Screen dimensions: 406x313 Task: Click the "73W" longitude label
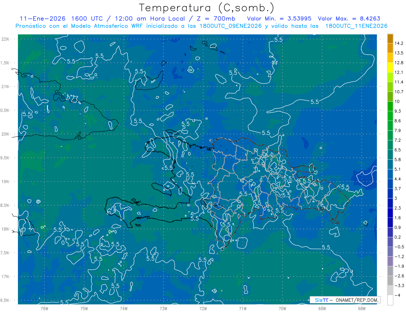click(163, 308)
